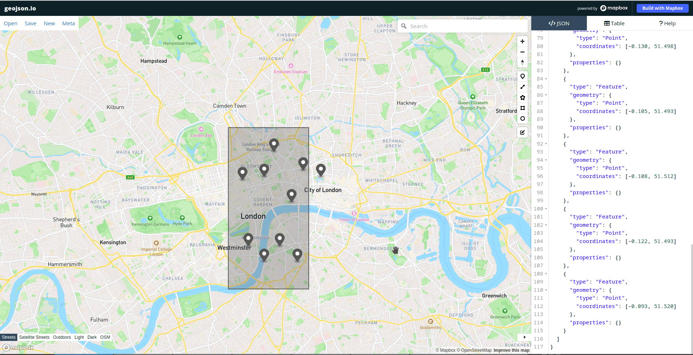
Task: Open the Meta menu
Action: pyautogui.click(x=69, y=23)
